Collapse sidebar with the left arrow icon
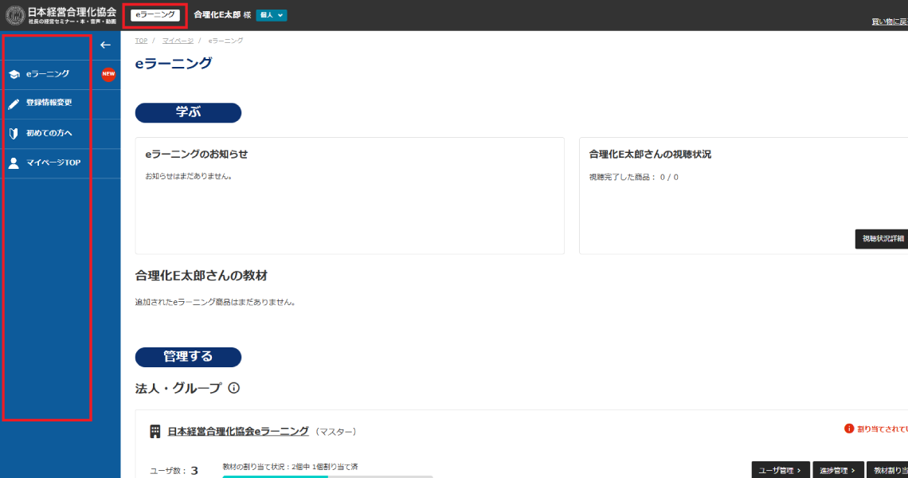 tap(105, 45)
